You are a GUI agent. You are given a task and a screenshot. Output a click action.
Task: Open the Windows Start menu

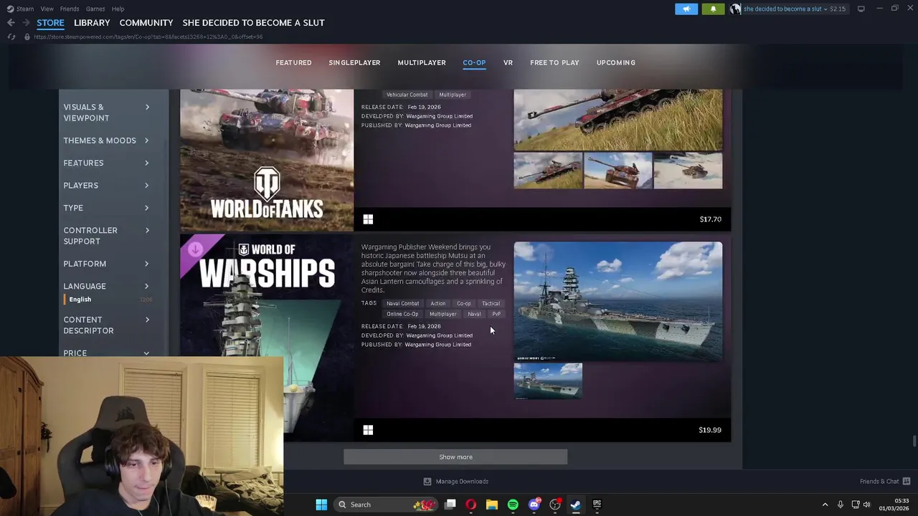click(x=321, y=505)
